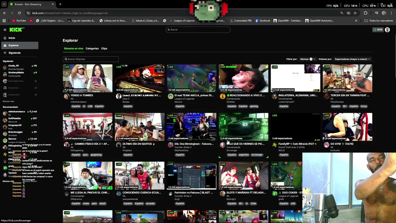Open Chrome apps grid in bookmarks bar
396x223 pixels.
[x=4, y=21]
